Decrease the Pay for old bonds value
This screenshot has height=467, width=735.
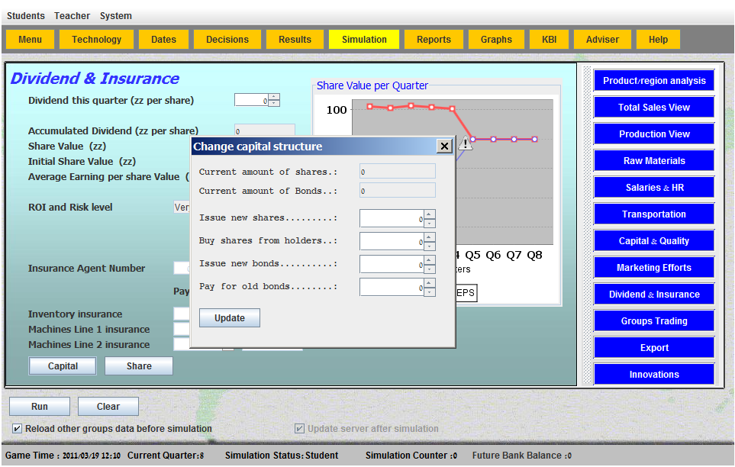pos(430,291)
